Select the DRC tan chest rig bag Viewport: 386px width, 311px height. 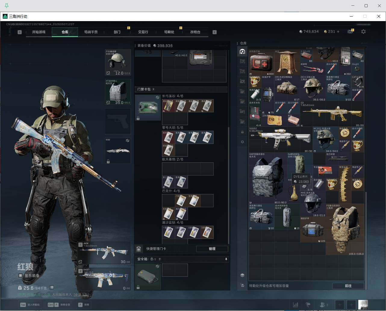(x=287, y=88)
